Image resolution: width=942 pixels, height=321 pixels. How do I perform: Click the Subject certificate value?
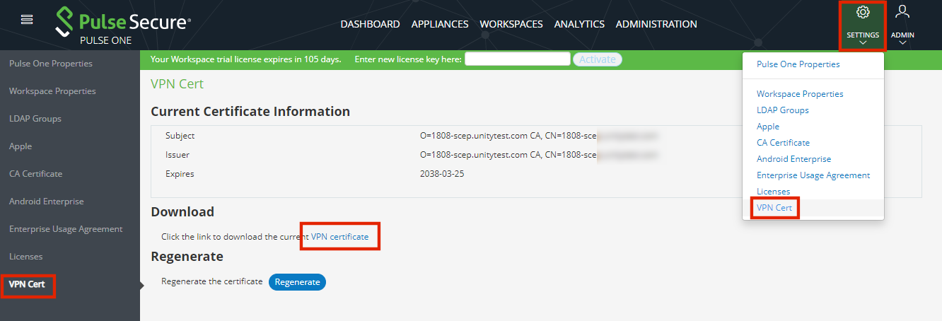click(x=540, y=136)
